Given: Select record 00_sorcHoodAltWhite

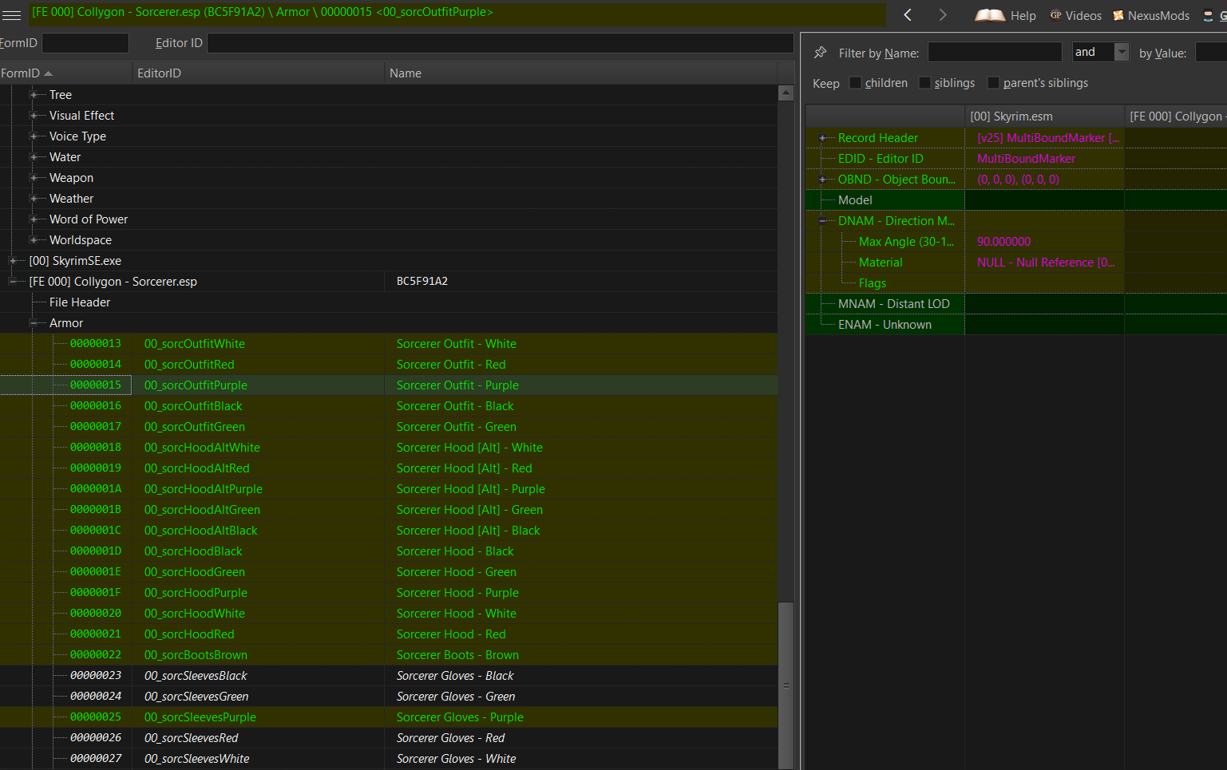Looking at the screenshot, I should [388, 448].
